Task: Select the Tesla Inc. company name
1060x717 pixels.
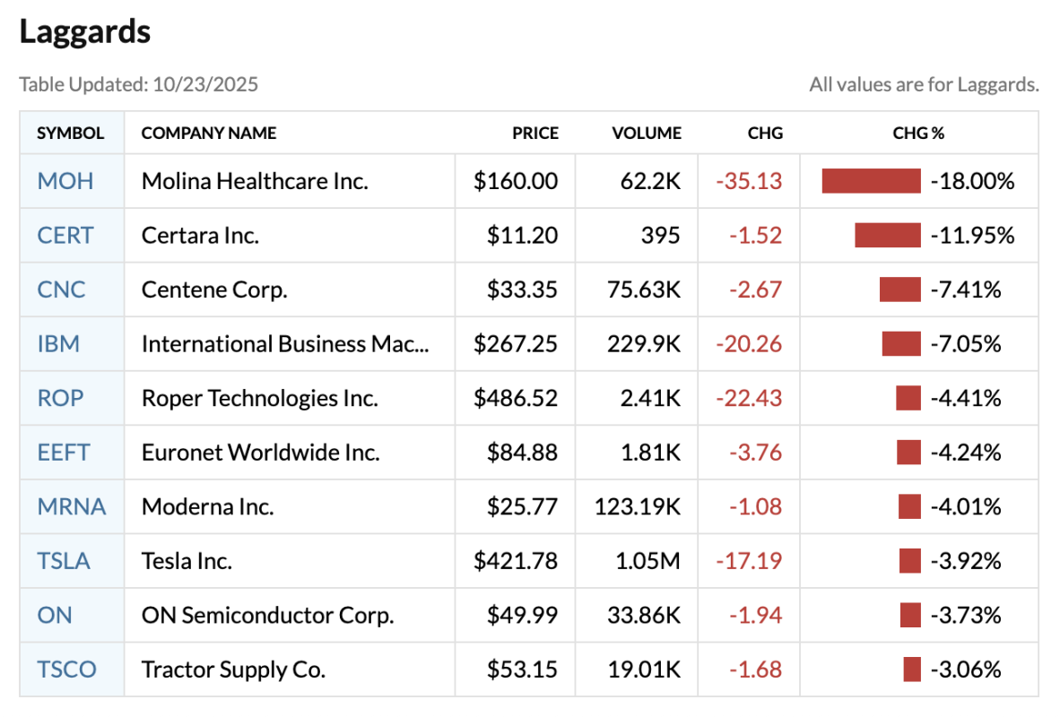Action: point(187,561)
